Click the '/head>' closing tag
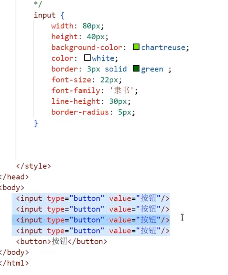 (14, 177)
